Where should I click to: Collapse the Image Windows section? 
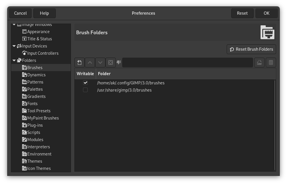(x=14, y=24)
